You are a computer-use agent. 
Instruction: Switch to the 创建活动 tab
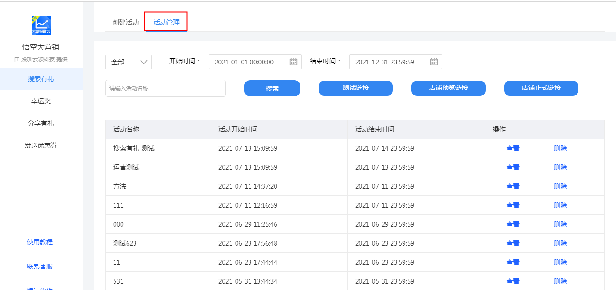[x=126, y=22]
